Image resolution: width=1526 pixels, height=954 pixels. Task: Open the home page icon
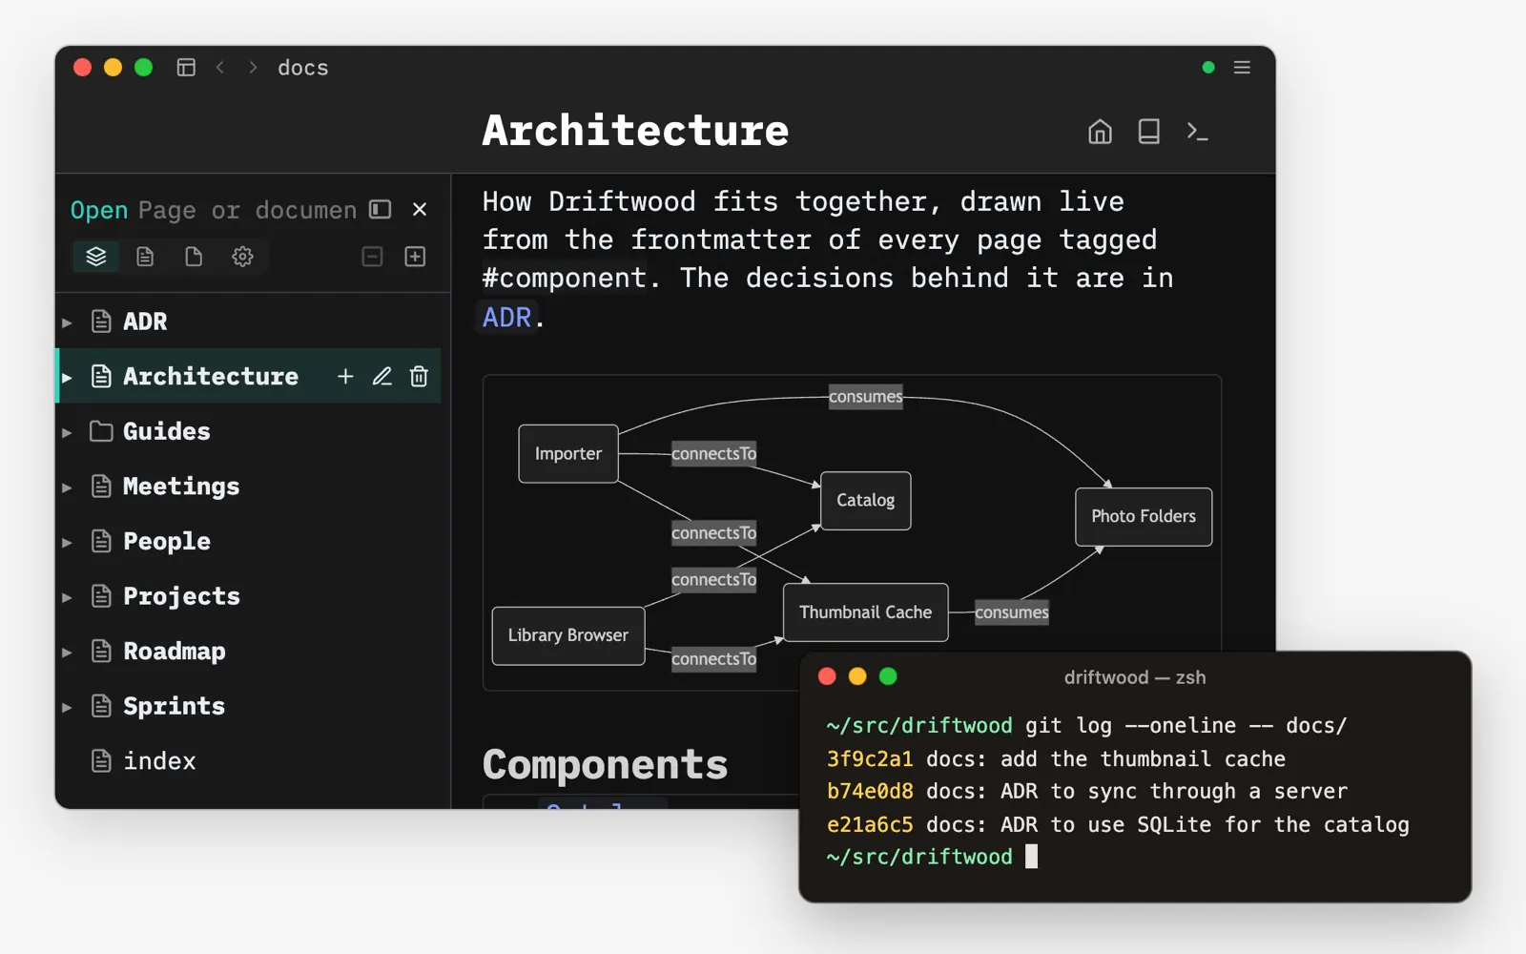[x=1100, y=131]
